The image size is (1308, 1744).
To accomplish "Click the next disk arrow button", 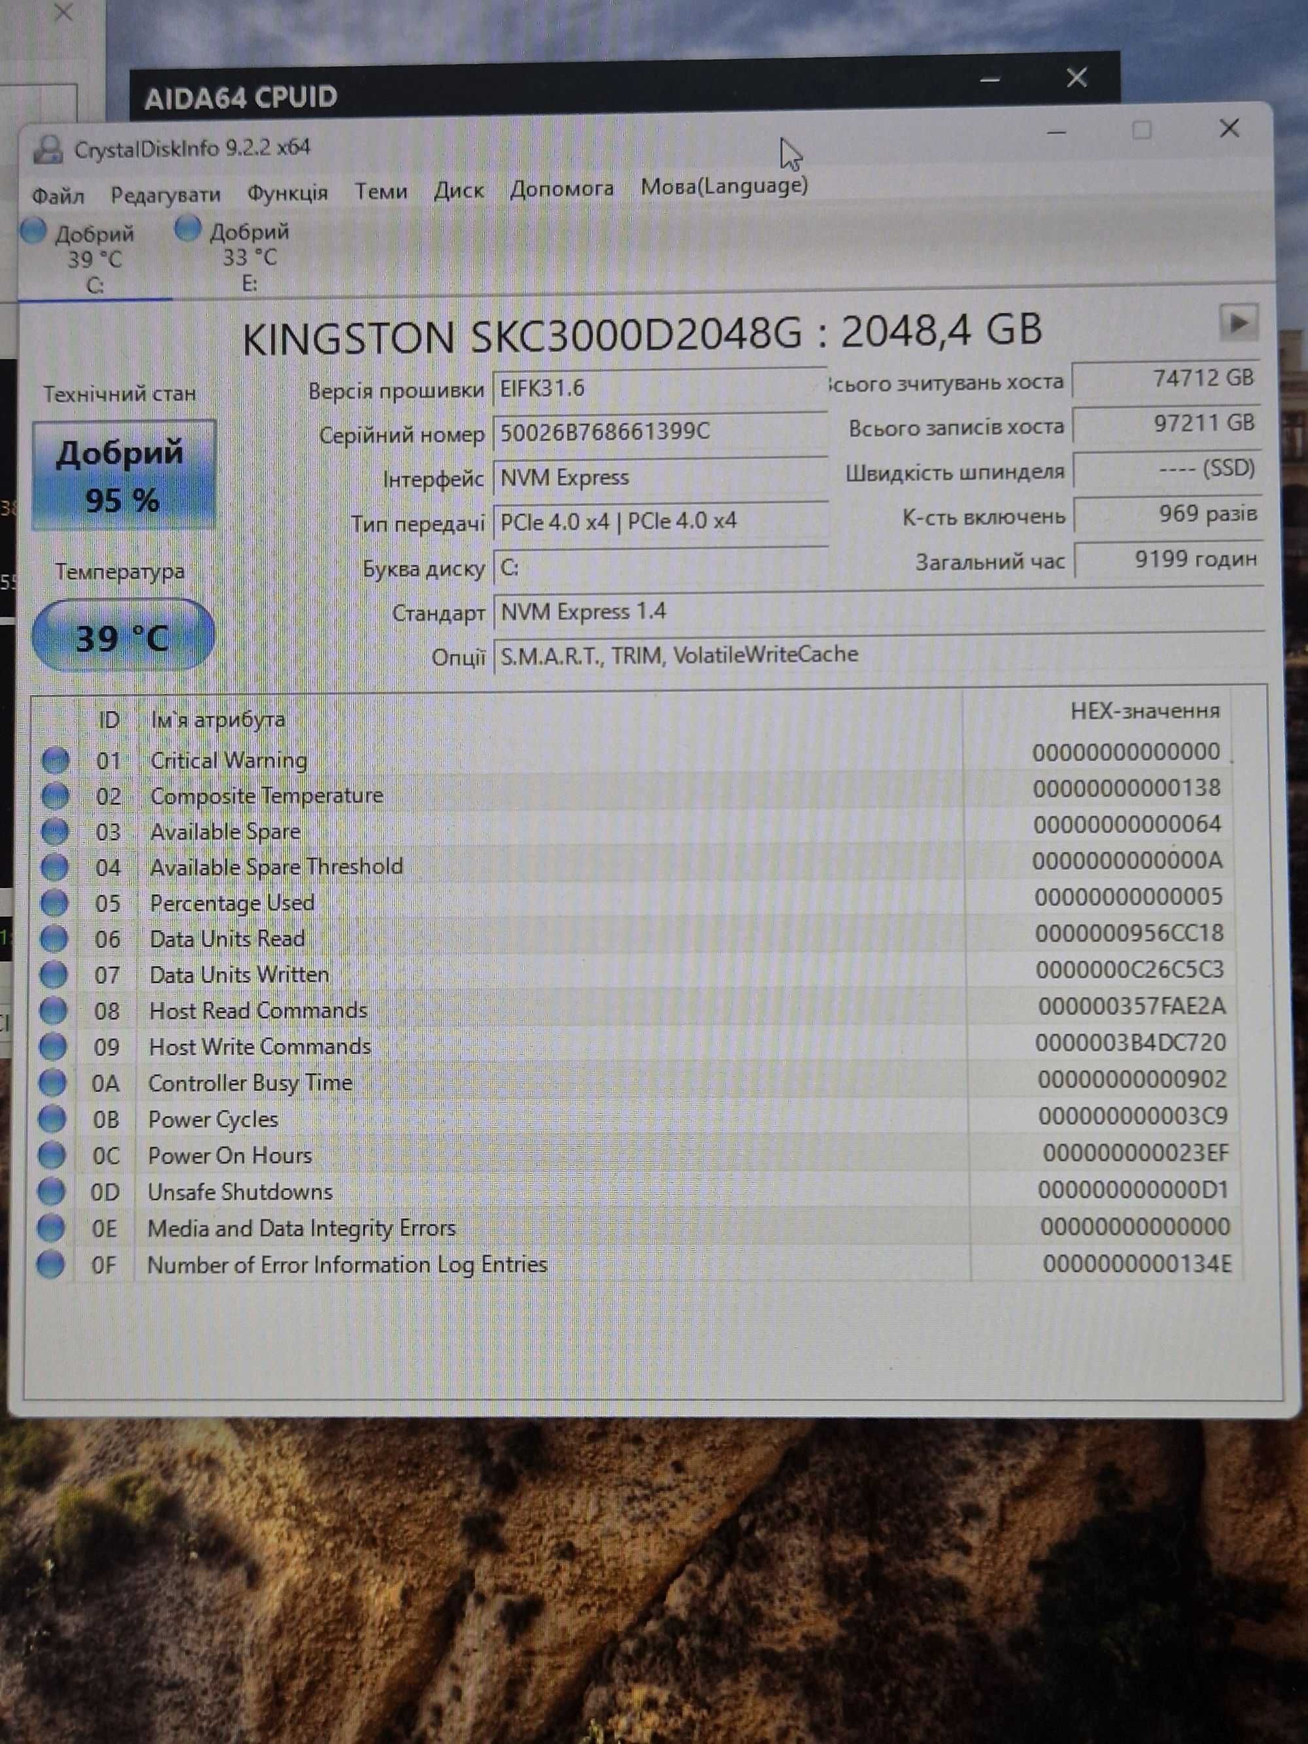I will coord(1238,322).
